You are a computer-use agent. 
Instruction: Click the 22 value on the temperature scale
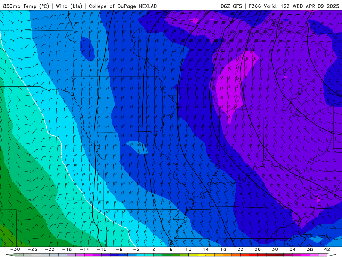point(240,249)
